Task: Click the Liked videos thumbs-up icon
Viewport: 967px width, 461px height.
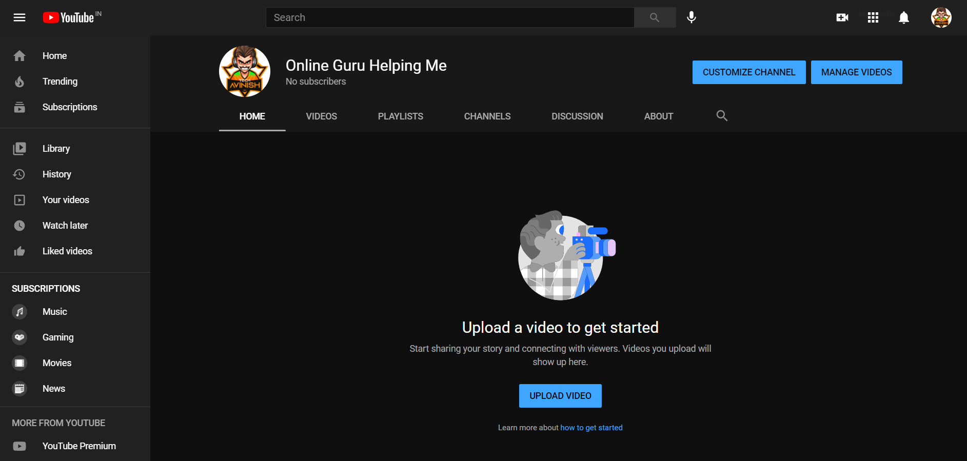Action: 19,251
